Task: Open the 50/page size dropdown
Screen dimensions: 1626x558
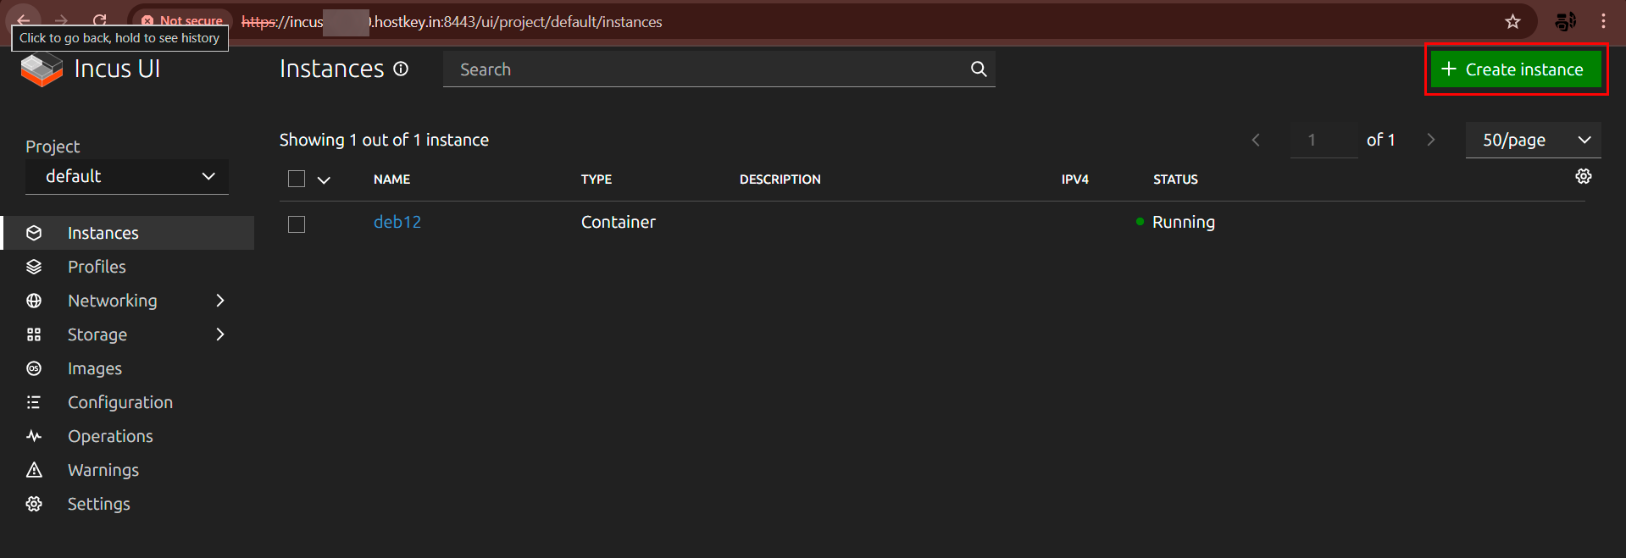Action: [x=1533, y=140]
